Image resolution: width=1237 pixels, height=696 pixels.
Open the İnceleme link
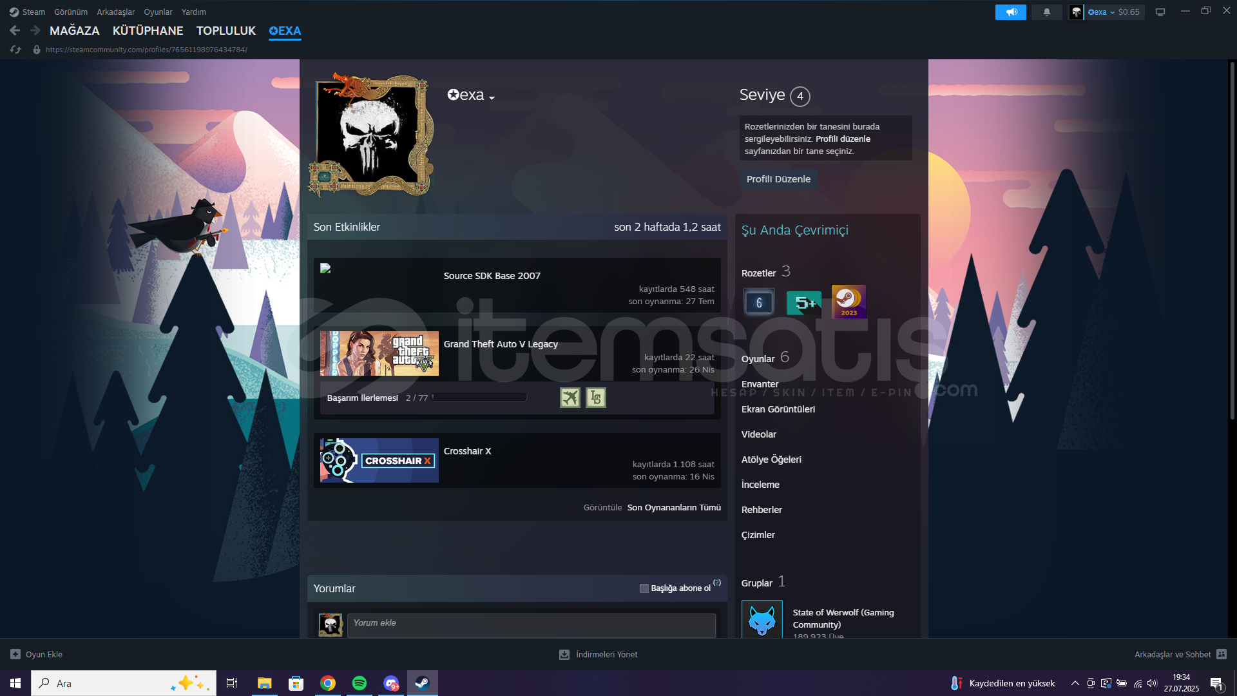[x=760, y=485]
